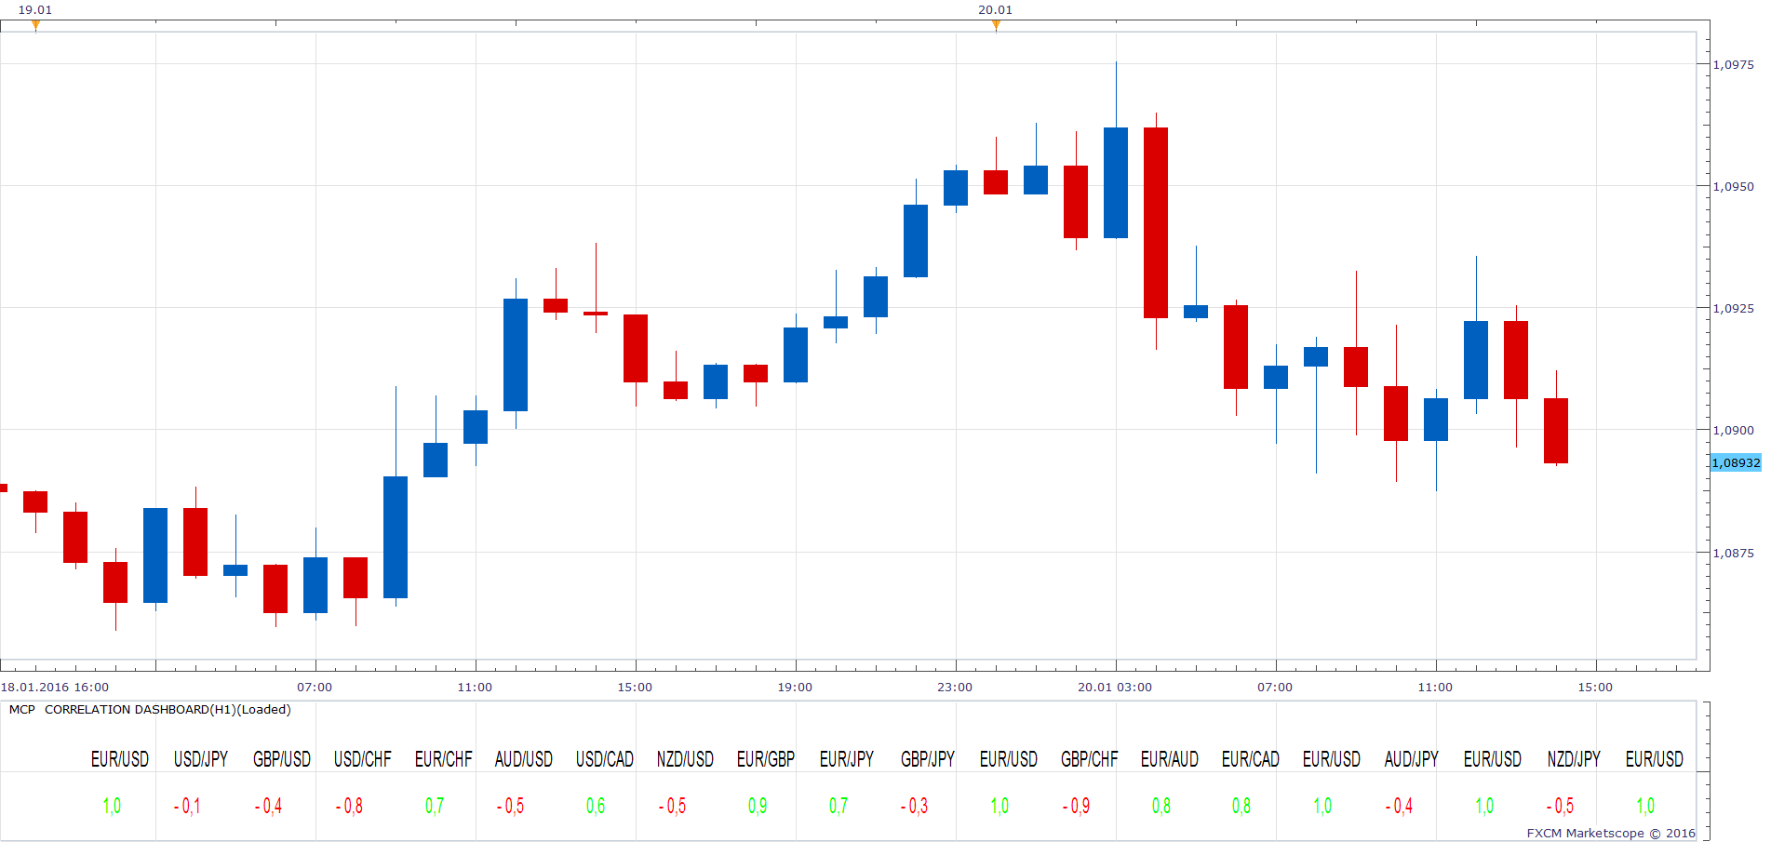This screenshot has height=842, width=1771.
Task: Click the NZD/JPY pair label
Action: (1574, 759)
